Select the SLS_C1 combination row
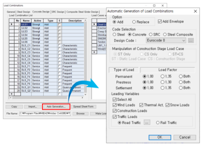205x146 pixels. [46, 46]
